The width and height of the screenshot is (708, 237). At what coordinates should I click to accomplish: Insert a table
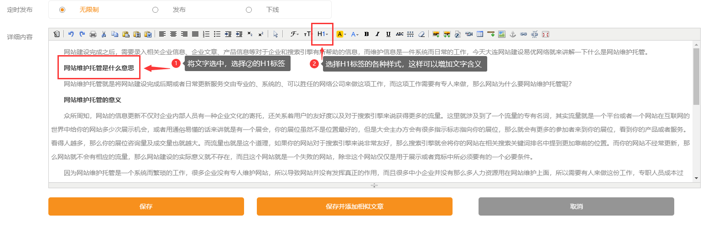(x=480, y=34)
